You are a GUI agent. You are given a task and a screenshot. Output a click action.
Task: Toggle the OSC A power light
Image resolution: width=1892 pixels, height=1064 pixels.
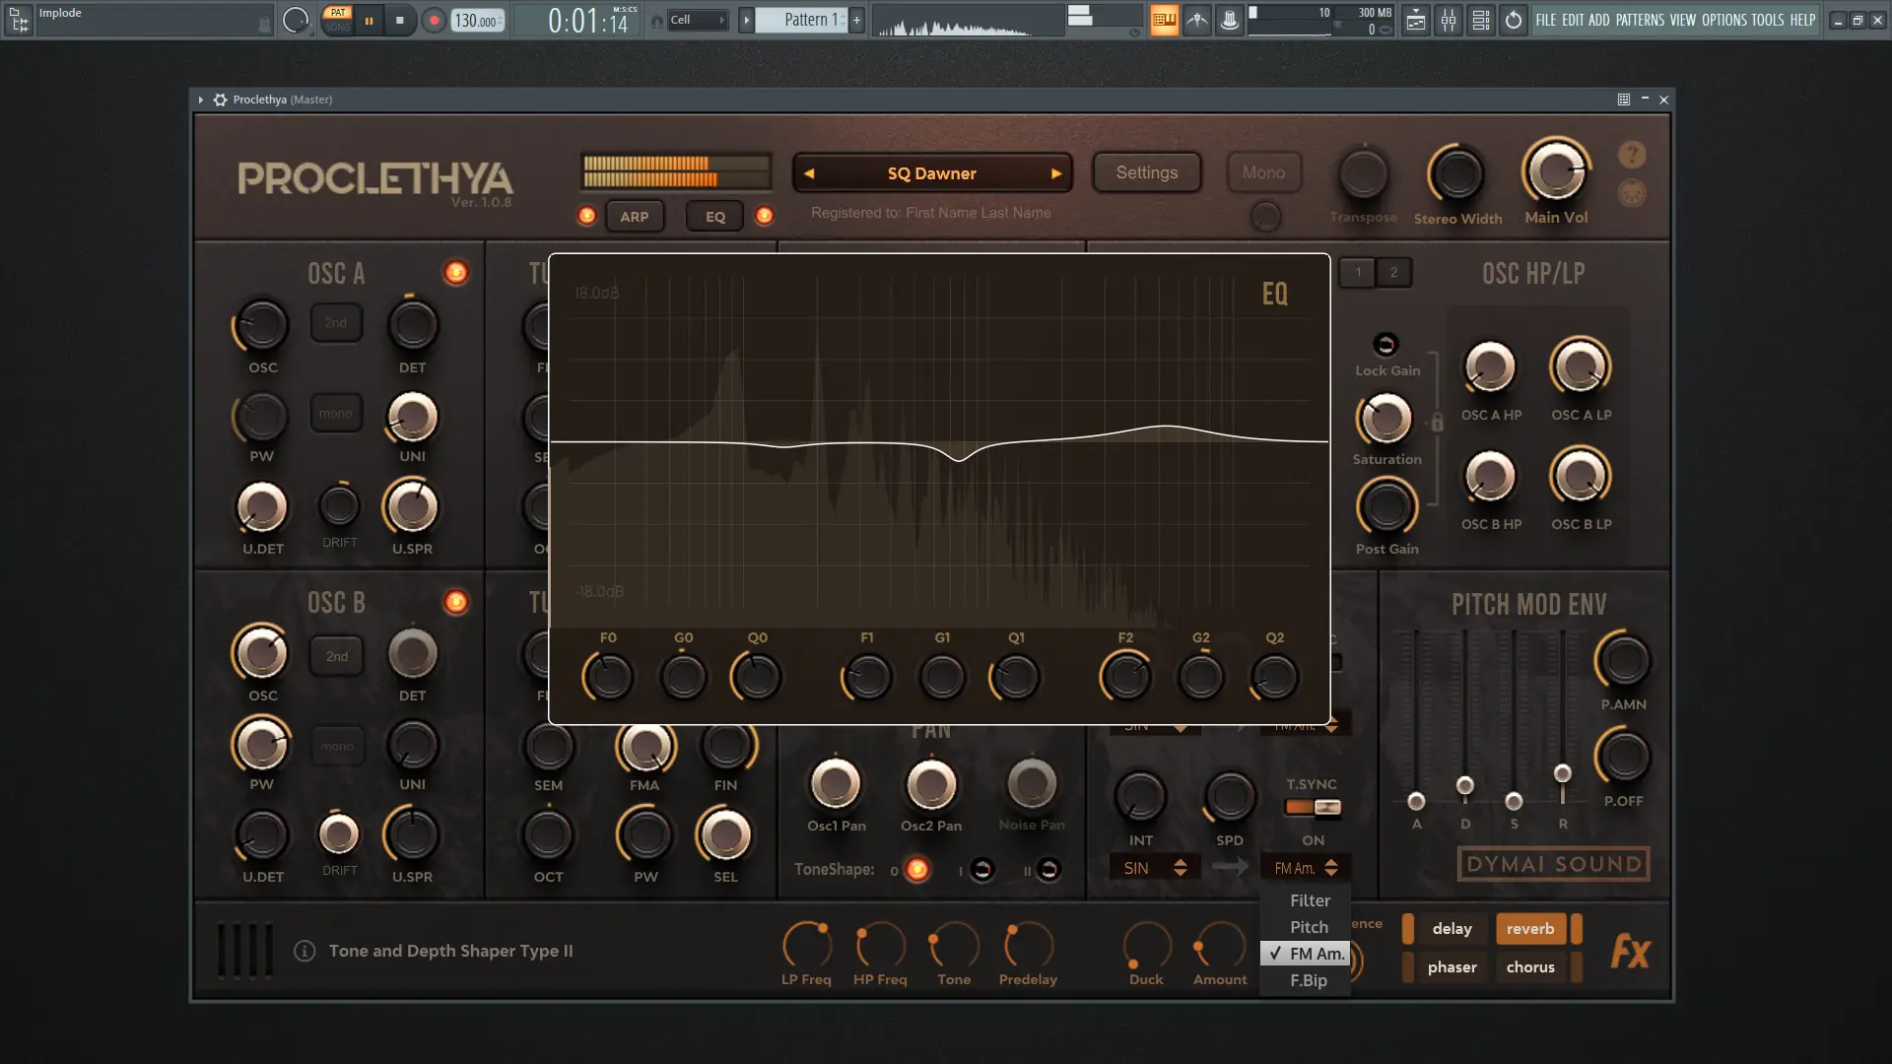tap(455, 273)
